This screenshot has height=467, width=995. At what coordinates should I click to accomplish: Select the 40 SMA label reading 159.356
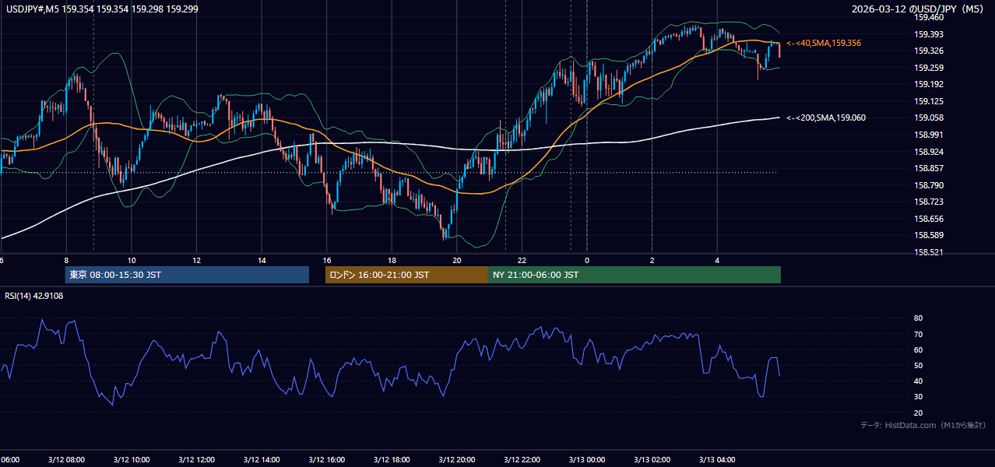point(824,43)
